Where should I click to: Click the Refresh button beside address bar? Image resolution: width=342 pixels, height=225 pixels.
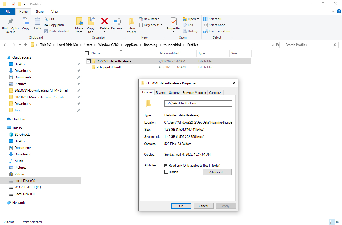[x=278, y=45]
